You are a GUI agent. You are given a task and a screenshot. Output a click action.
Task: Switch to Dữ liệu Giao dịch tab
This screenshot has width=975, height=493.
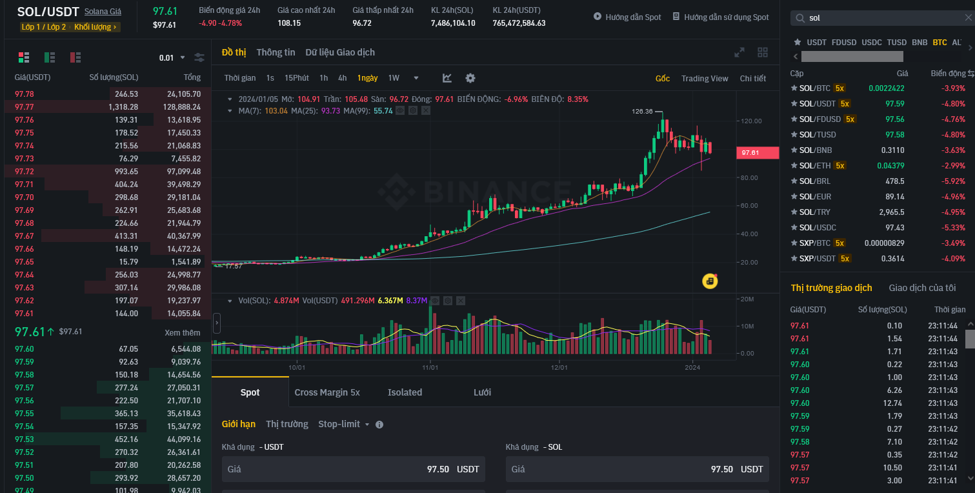340,52
